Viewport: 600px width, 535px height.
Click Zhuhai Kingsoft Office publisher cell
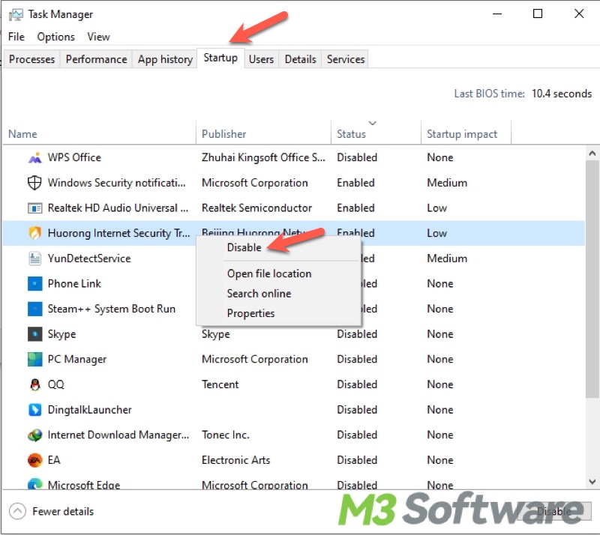[263, 157]
